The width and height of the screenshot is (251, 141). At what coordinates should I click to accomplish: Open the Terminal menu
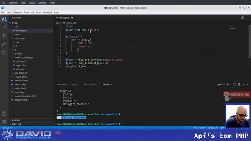[47, 13]
